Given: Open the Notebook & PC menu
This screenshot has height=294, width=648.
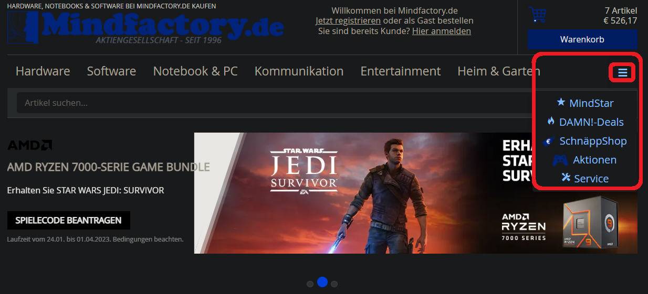Looking at the screenshot, I should tap(195, 71).
